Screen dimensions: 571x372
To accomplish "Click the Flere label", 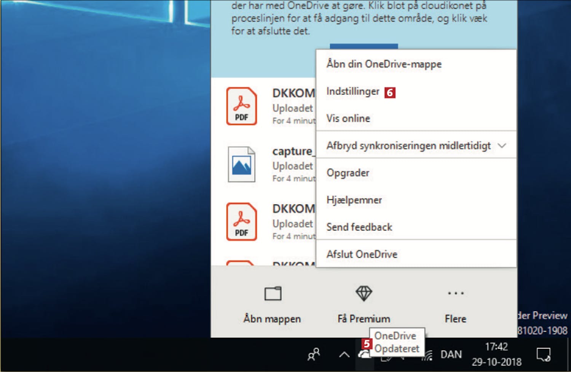I will click(456, 318).
